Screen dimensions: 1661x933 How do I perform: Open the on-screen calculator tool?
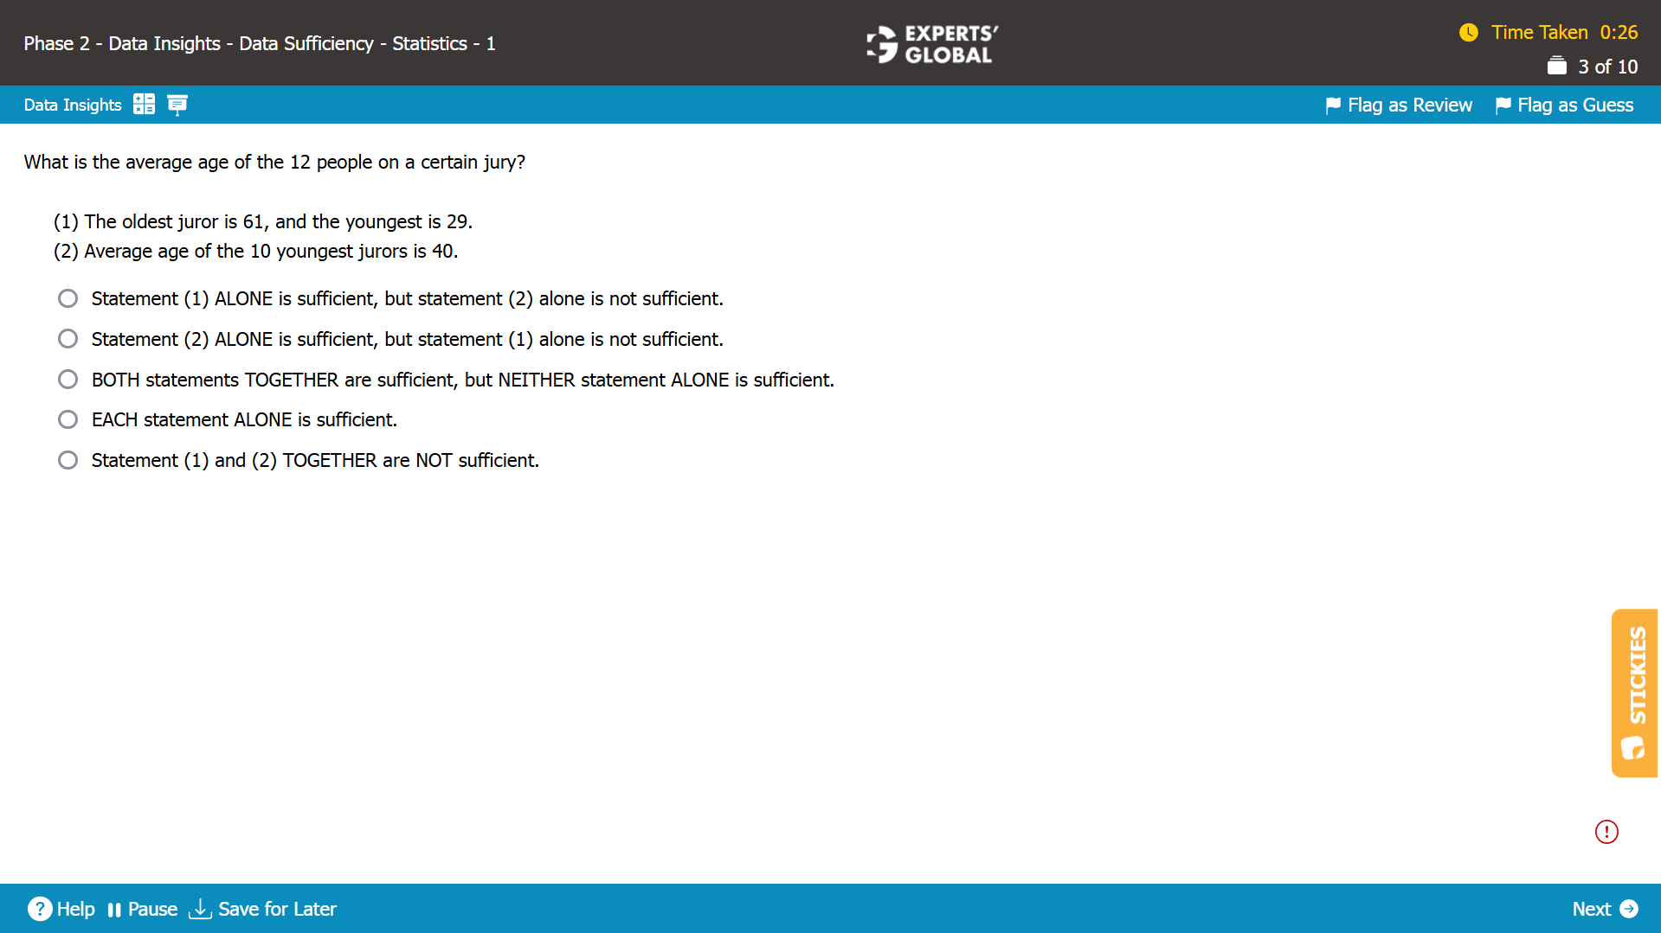pyautogui.click(x=144, y=104)
